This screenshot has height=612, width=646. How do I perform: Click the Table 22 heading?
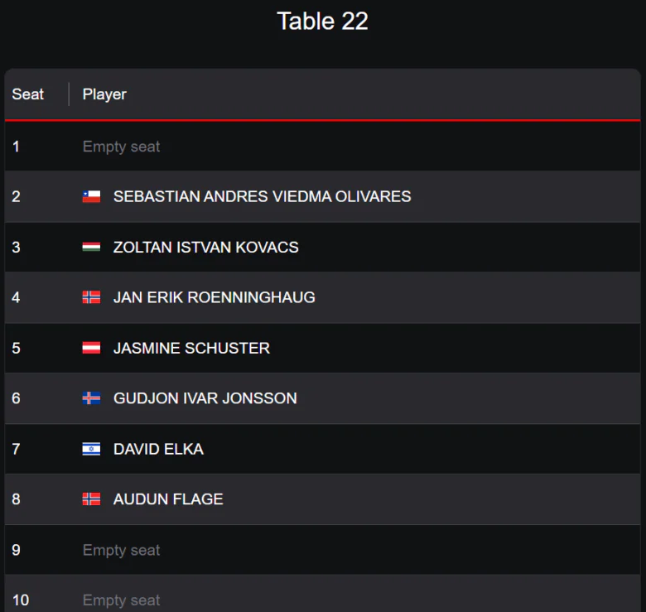pyautogui.click(x=322, y=22)
